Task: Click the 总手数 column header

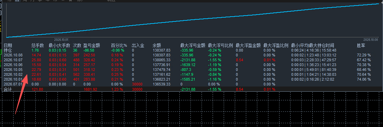Action: coord(38,45)
